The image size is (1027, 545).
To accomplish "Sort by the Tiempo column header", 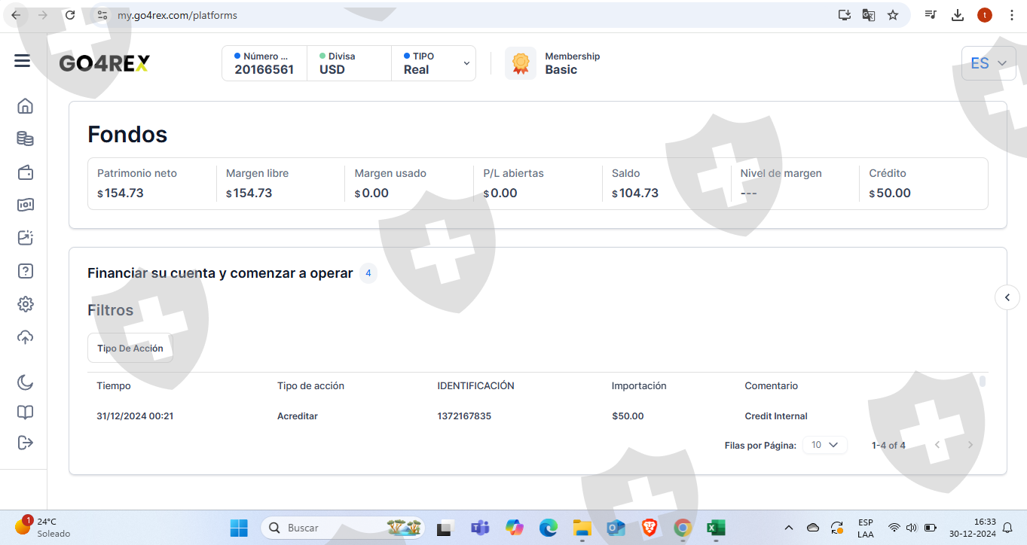I will click(x=114, y=385).
